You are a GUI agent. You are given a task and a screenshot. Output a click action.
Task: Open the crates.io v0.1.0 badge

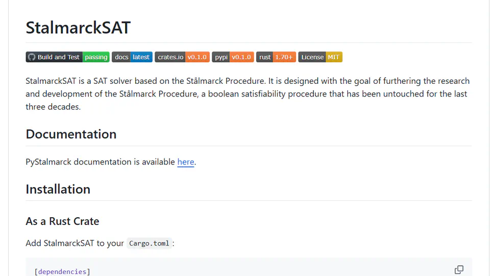tap(182, 57)
